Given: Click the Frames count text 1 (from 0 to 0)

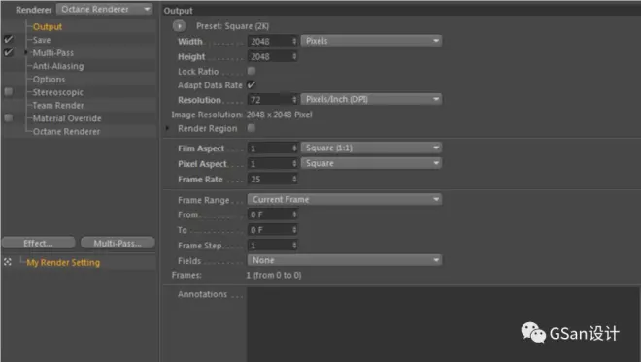Looking at the screenshot, I should point(274,275).
